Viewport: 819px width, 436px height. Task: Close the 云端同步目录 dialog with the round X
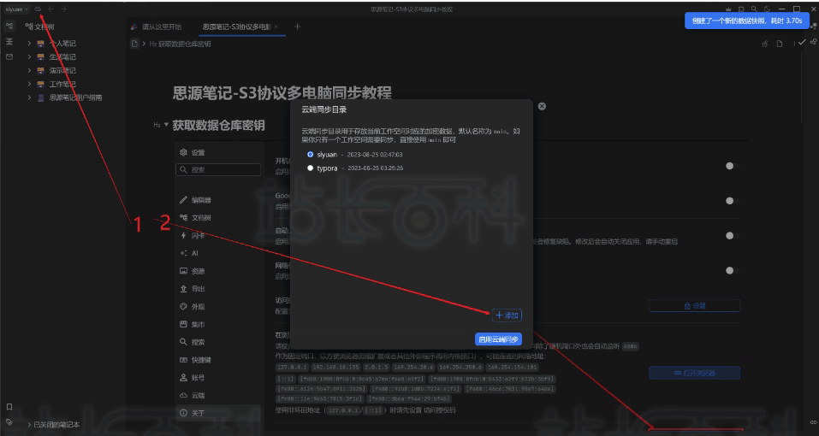point(542,106)
